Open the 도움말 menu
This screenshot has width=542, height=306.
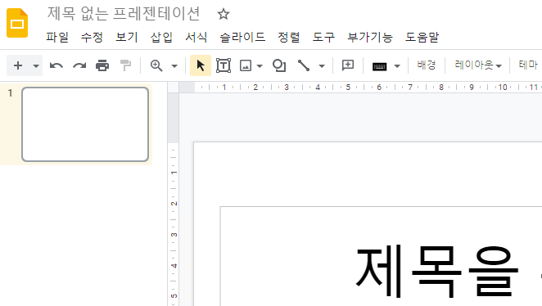pyautogui.click(x=422, y=37)
